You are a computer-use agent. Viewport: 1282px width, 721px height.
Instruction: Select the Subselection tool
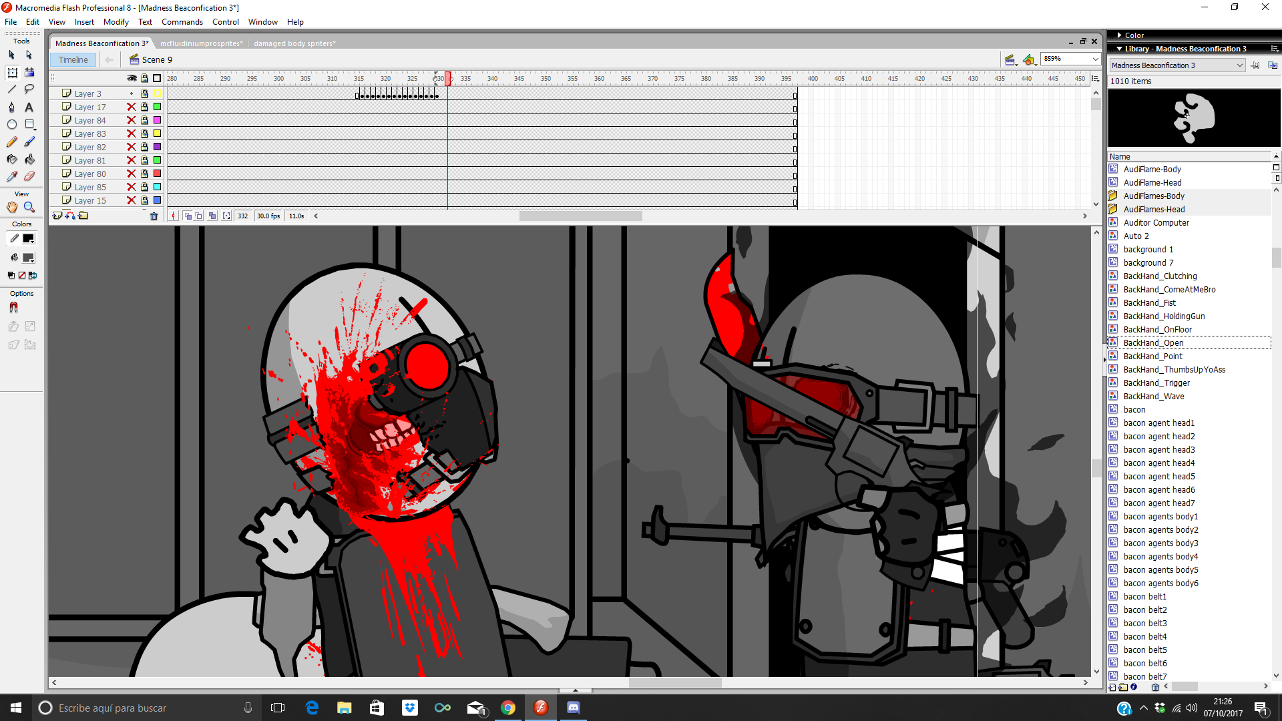click(29, 55)
